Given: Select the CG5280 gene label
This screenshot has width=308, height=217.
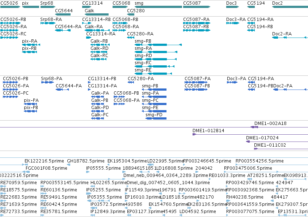Looking at the screenshot, I should [x=136, y=10].
